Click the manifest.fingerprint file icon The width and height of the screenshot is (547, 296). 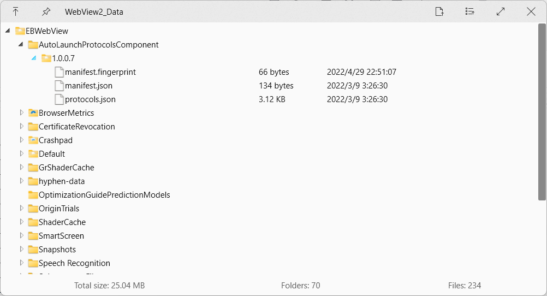59,72
